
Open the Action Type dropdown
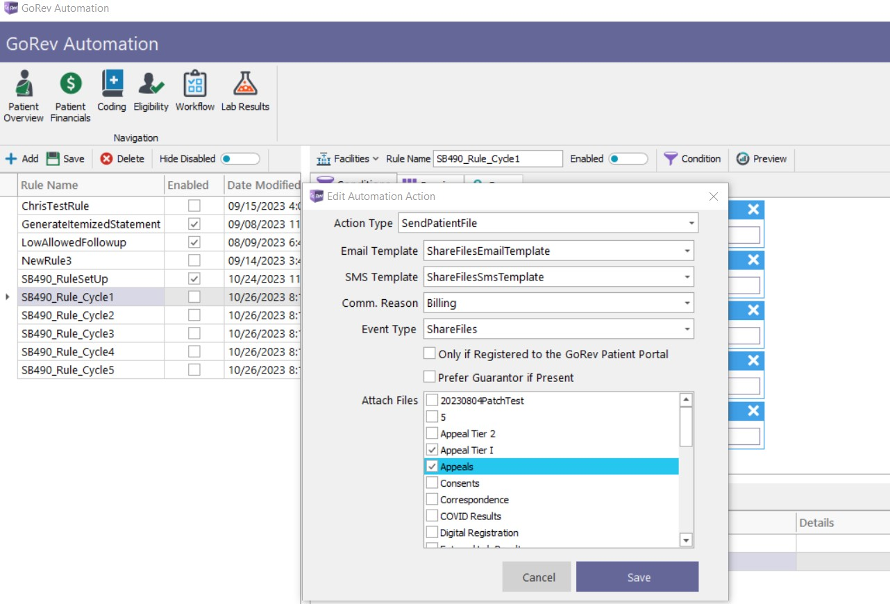pos(692,224)
